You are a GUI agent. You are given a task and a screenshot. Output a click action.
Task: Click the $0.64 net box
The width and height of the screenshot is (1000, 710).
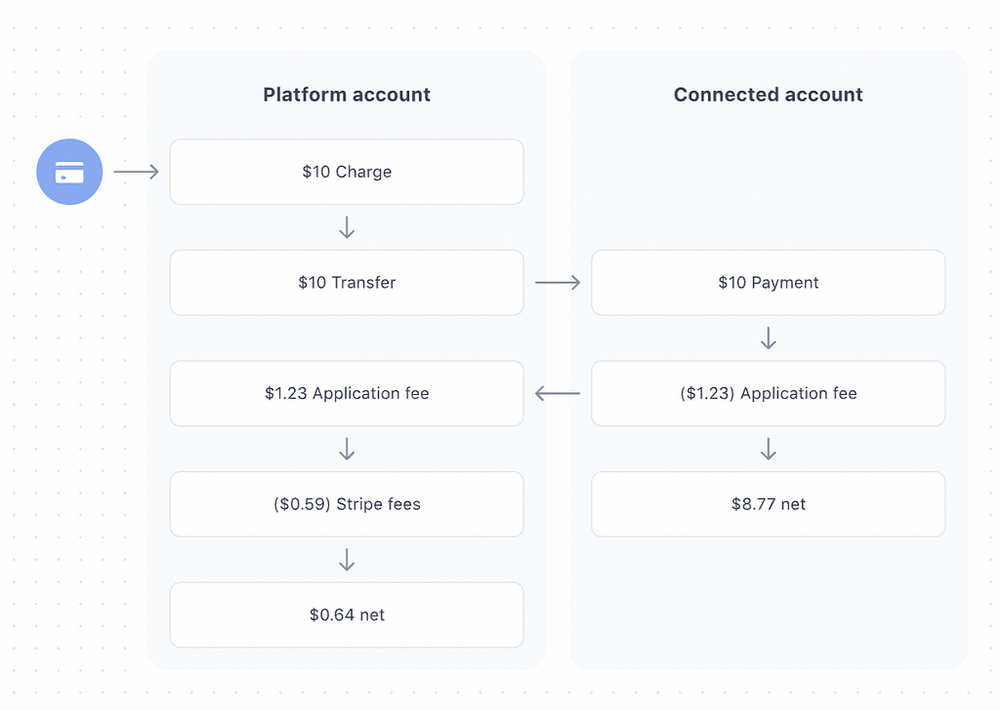point(347,615)
